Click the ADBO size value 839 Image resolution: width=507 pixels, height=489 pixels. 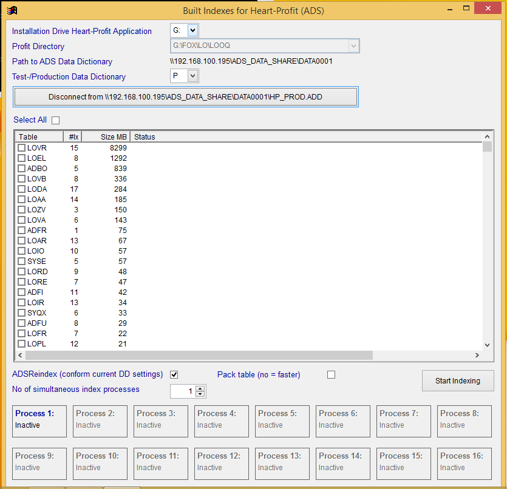click(120, 169)
